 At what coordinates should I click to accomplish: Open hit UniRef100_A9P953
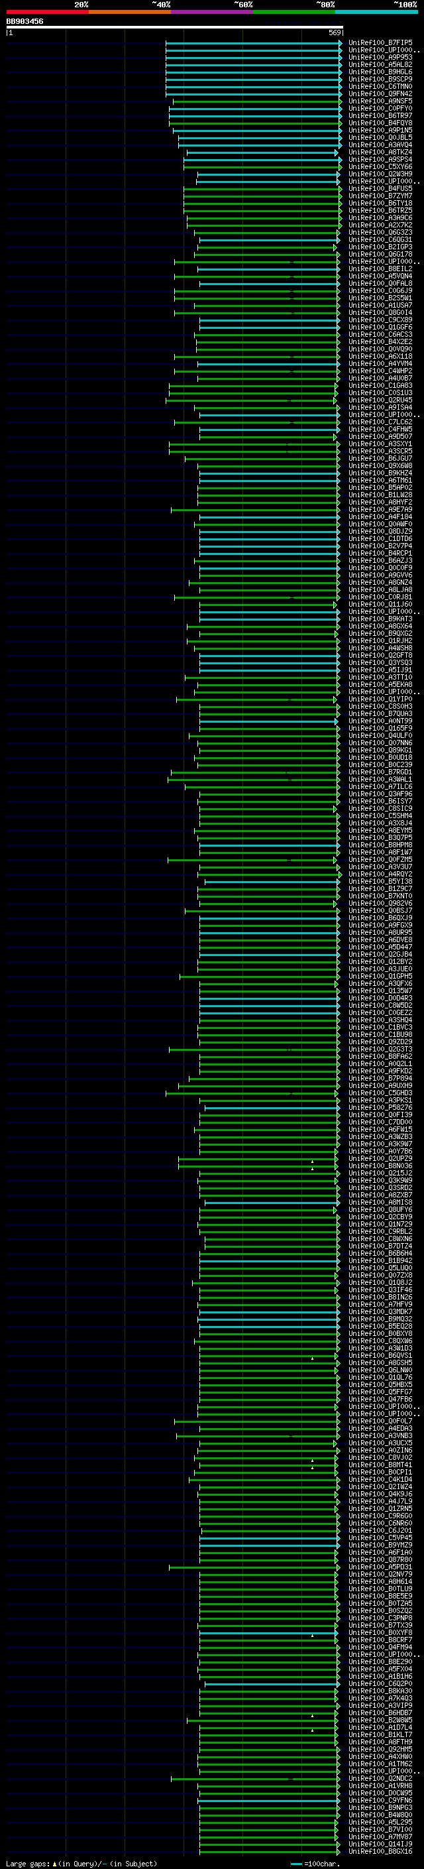coord(380,57)
